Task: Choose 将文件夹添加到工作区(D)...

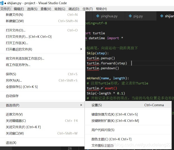Action: tap(43, 59)
